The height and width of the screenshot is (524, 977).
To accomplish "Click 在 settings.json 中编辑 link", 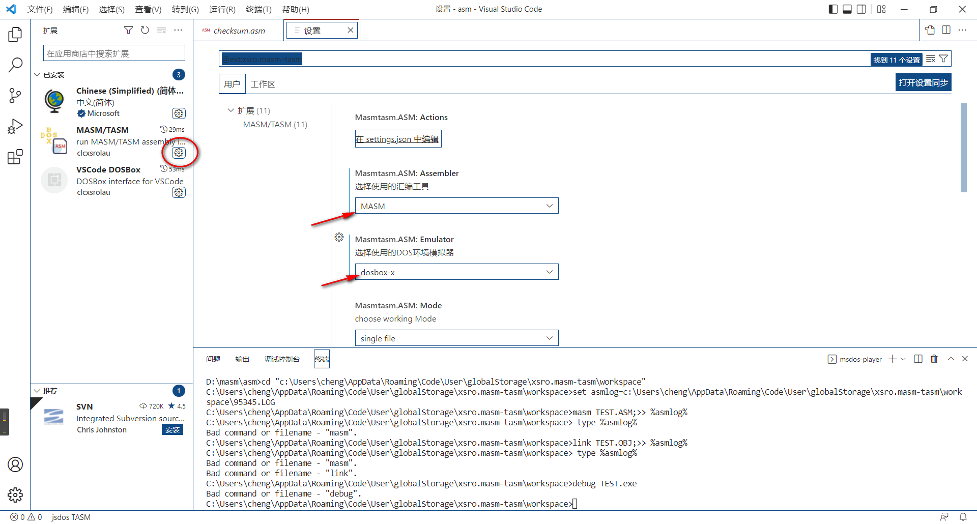I will pyautogui.click(x=398, y=139).
